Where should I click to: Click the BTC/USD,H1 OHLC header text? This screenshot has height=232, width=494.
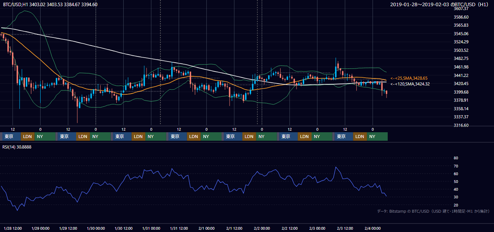tap(50, 5)
